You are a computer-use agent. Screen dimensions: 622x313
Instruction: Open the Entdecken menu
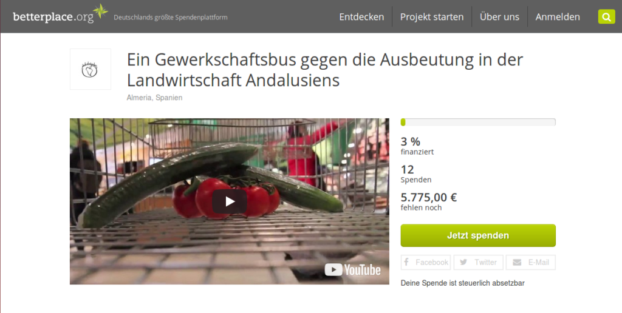pos(361,16)
